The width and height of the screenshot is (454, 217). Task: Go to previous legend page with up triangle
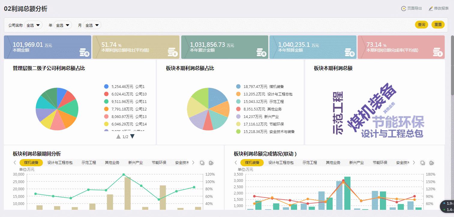[x=119, y=137]
